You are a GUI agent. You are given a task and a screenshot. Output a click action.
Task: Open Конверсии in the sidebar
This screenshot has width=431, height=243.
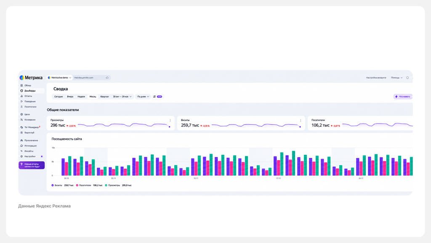coord(28,120)
